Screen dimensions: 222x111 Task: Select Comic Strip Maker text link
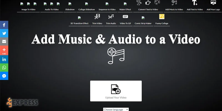point(143,23)
